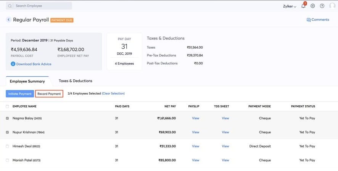Click the user profile avatar

point(332,6)
